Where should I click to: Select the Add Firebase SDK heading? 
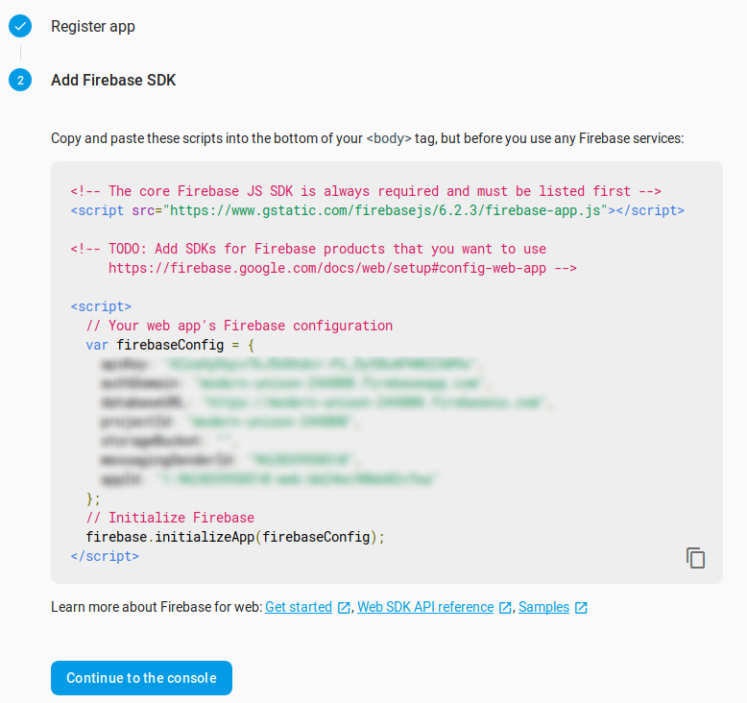point(113,80)
